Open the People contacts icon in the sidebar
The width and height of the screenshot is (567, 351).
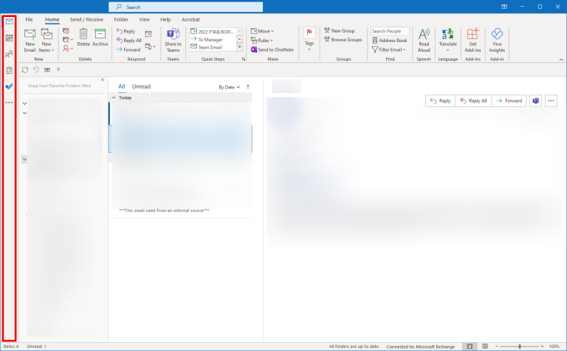pyautogui.click(x=9, y=54)
